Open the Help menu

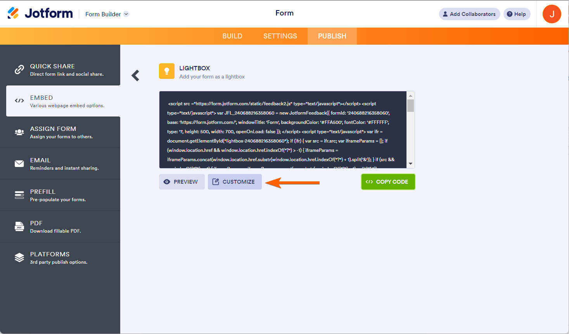pyautogui.click(x=517, y=14)
